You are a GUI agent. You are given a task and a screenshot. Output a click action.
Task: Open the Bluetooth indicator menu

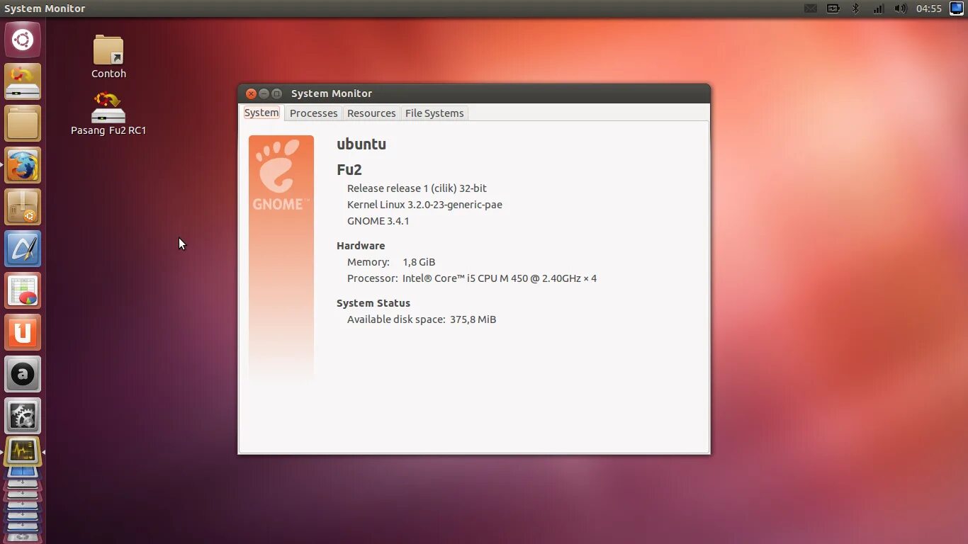click(855, 8)
